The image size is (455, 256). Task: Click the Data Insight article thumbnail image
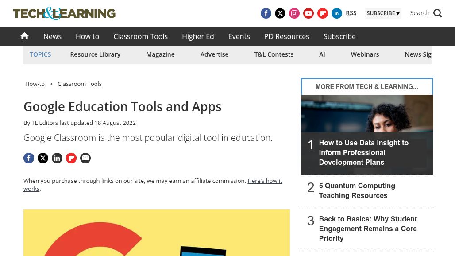366,116
